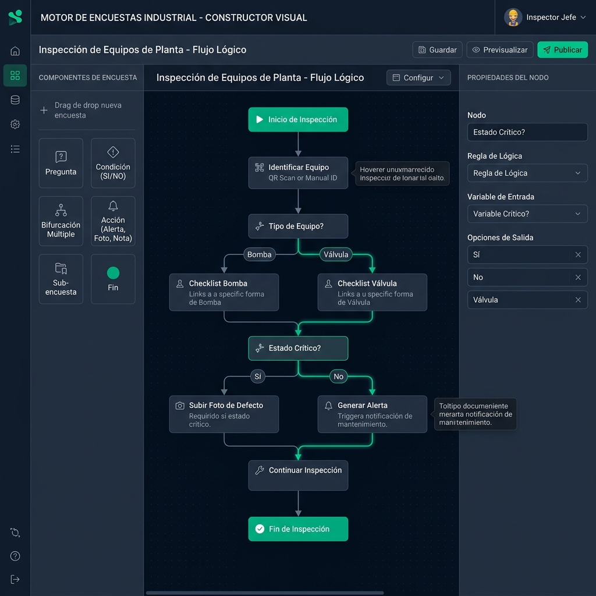Remove the Sí output option

[x=578, y=255]
